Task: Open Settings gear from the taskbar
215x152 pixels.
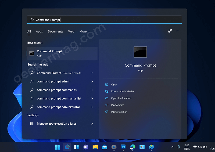Action: click(x=114, y=147)
